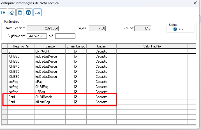Click the exit door icon in toolbar

tap(4, 12)
